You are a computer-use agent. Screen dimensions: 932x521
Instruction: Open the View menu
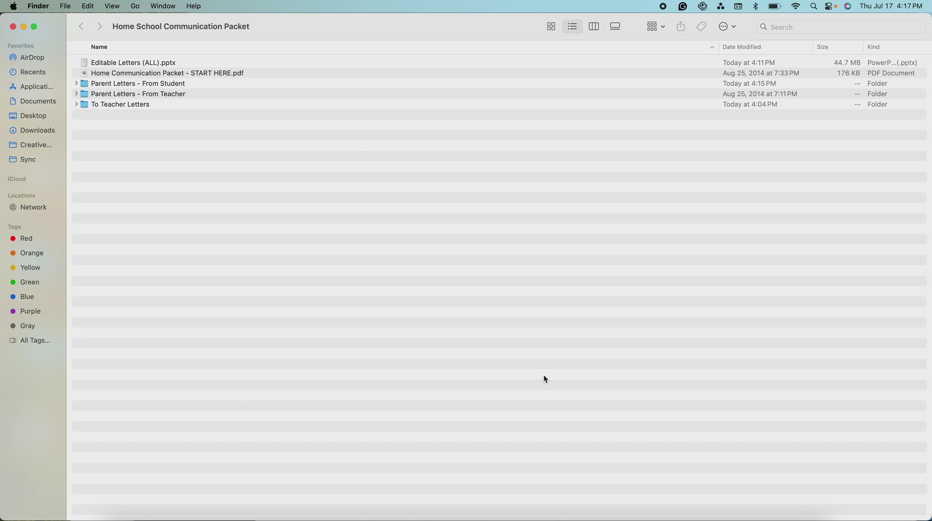pyautogui.click(x=111, y=6)
